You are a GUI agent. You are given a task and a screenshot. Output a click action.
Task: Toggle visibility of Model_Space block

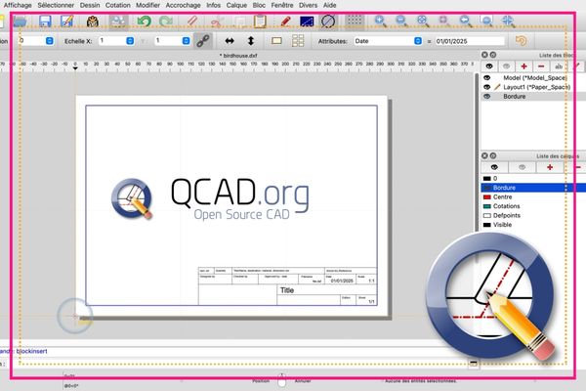487,78
